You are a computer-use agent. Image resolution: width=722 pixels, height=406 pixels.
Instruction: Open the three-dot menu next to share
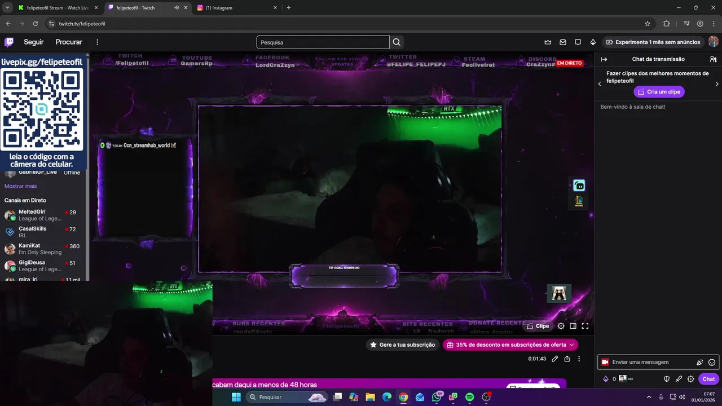(x=579, y=359)
